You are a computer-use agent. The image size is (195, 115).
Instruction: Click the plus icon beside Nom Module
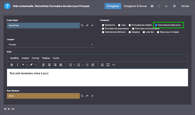(92, 96)
